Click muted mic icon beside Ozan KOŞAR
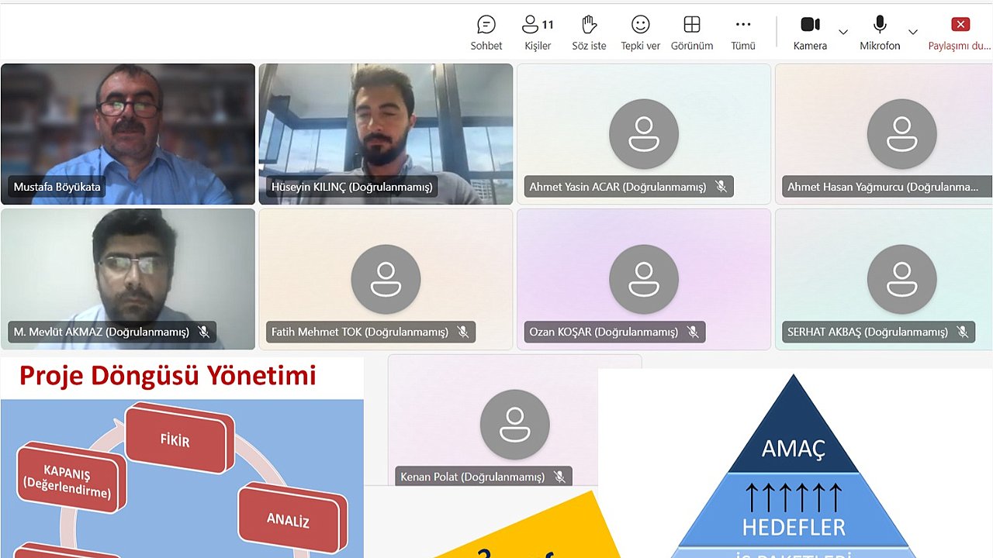Image resolution: width=993 pixels, height=558 pixels. [x=693, y=332]
